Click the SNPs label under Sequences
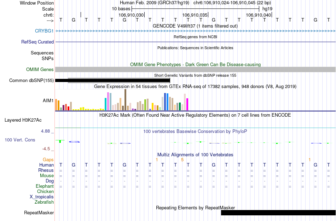Screen dimensions: 336x221 tap(48, 58)
